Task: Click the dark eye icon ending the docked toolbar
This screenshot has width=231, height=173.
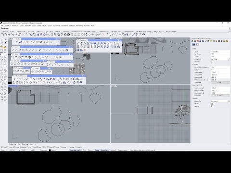Action: (143, 34)
